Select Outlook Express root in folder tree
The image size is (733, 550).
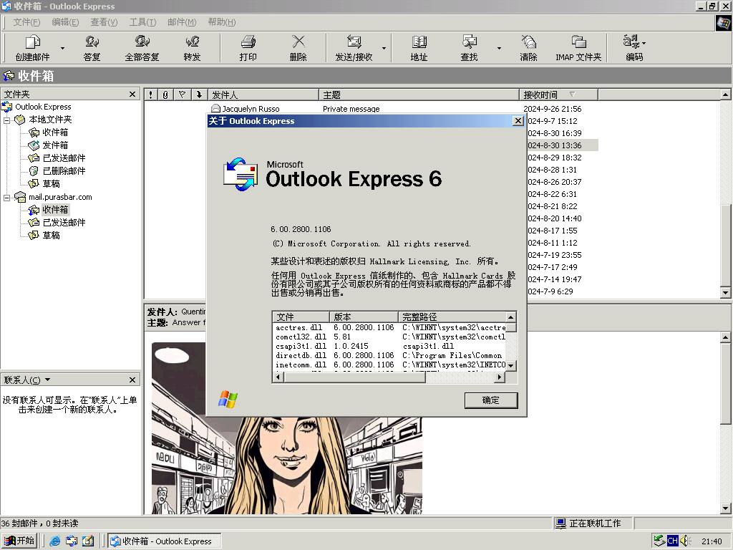point(43,107)
